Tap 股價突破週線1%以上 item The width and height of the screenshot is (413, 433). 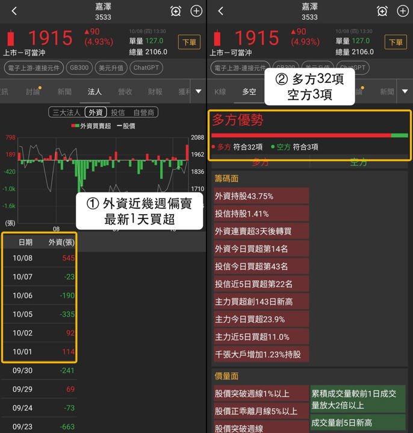[261, 393]
